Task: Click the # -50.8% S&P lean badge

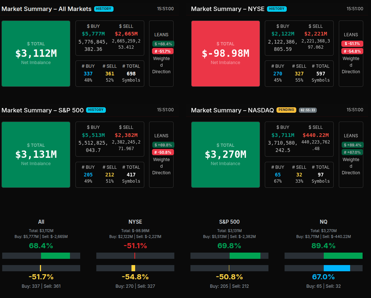Action: (x=163, y=152)
